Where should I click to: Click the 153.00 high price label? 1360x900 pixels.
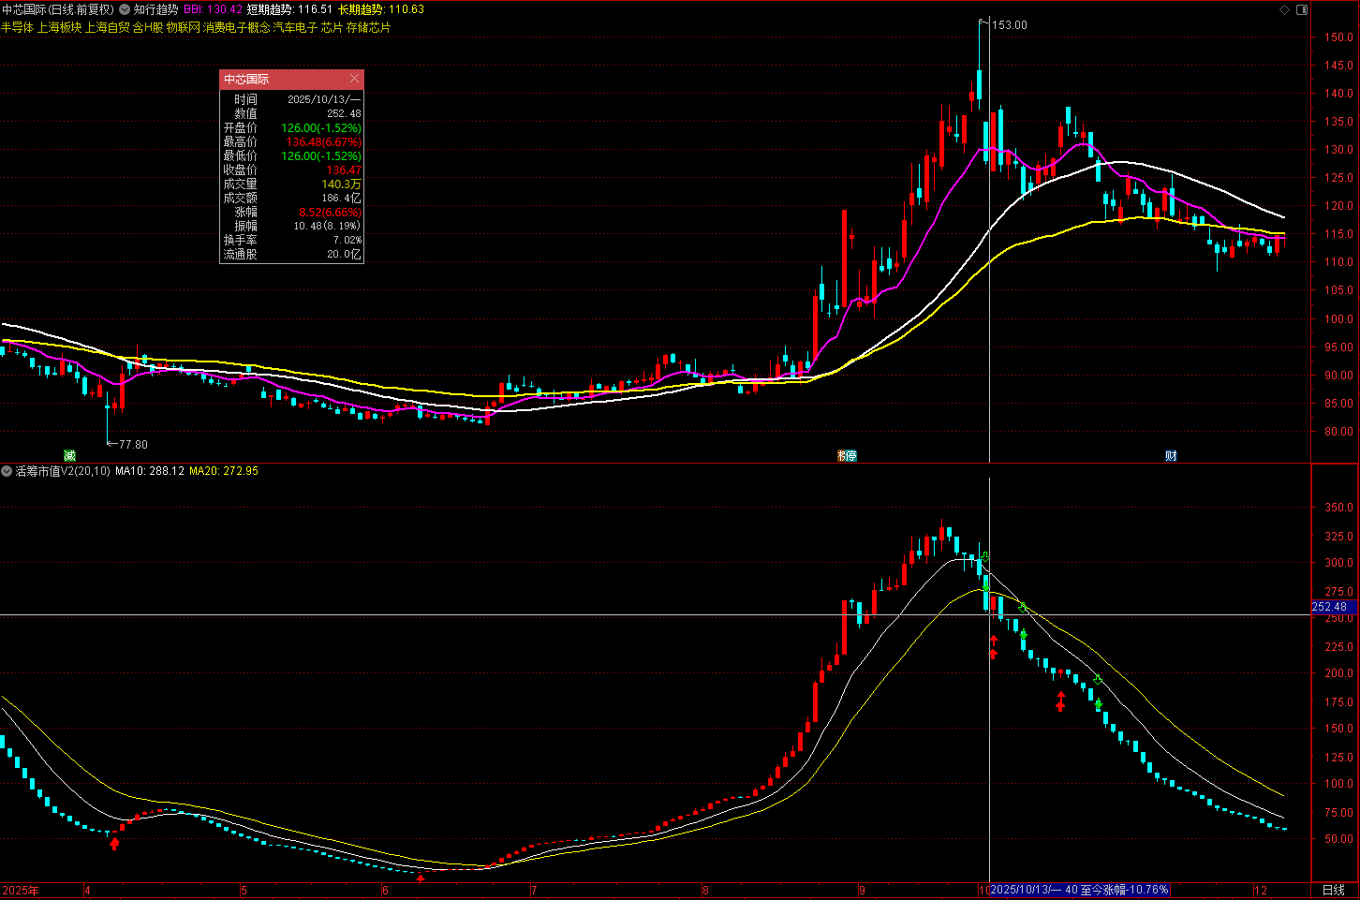click(1010, 25)
